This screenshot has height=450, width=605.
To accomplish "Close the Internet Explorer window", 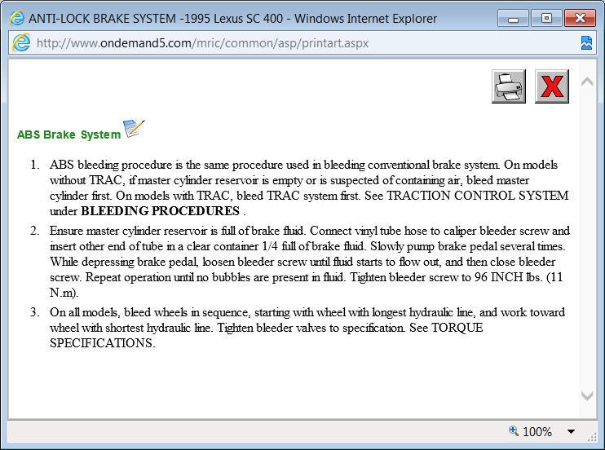I will point(580,18).
